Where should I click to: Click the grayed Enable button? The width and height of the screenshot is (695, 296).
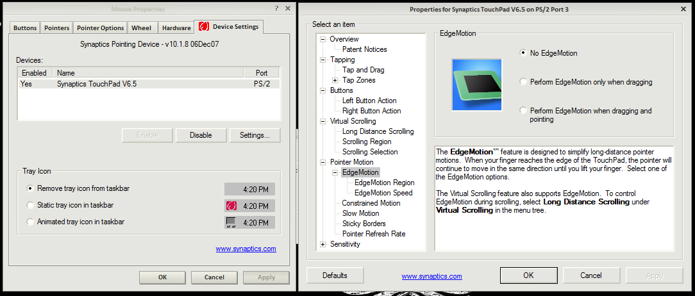pyautogui.click(x=147, y=135)
